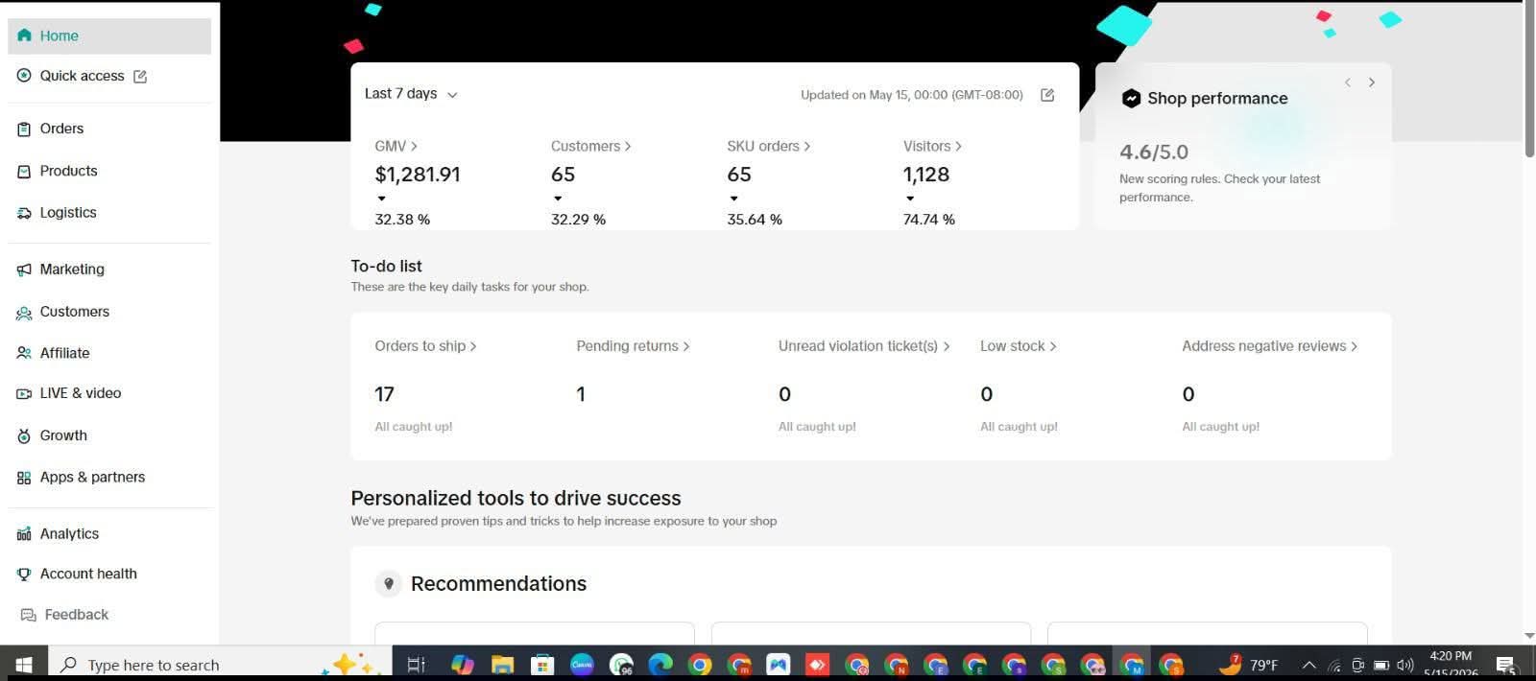Open Customers metric details

[590, 146]
